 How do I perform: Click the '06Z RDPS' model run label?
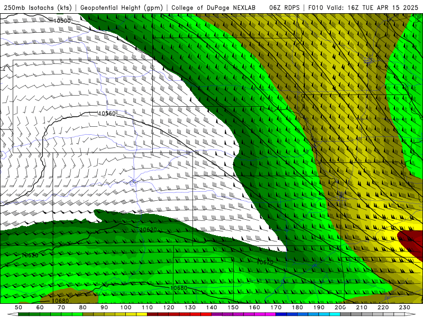tap(284, 8)
